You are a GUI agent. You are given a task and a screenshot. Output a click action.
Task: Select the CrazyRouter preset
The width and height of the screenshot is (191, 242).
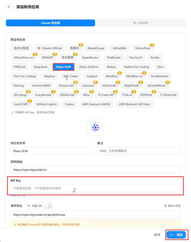coord(43,95)
